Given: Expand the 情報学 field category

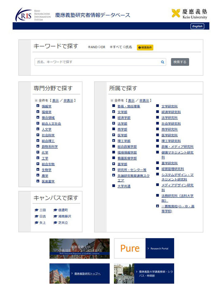Looking at the screenshot, I should click(x=38, y=106).
